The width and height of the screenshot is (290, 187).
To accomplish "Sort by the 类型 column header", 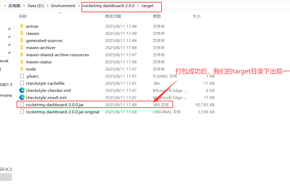I will (157, 16).
